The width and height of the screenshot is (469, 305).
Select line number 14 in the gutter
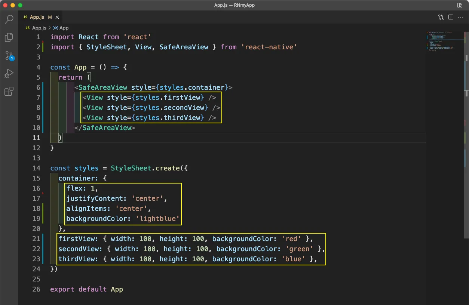click(x=36, y=168)
